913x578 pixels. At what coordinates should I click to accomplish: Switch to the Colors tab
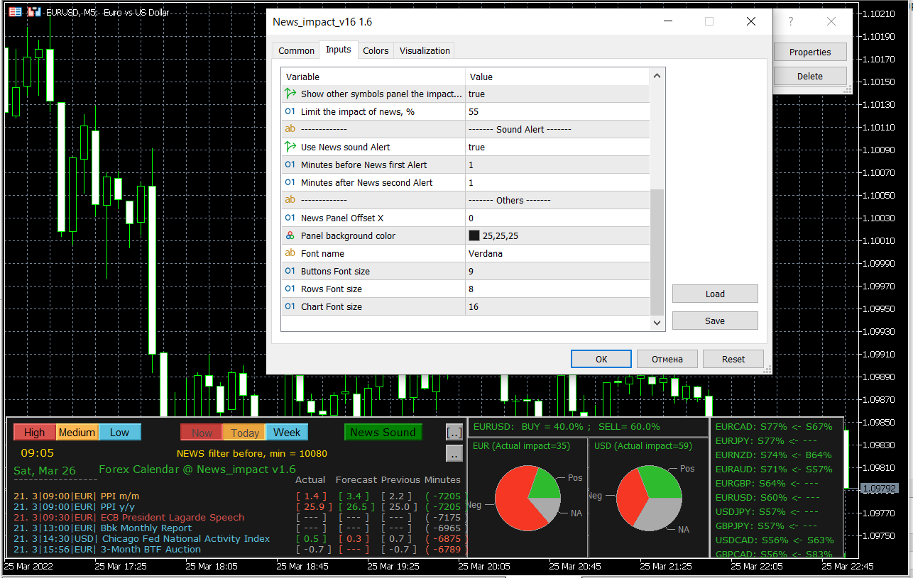[x=376, y=50]
